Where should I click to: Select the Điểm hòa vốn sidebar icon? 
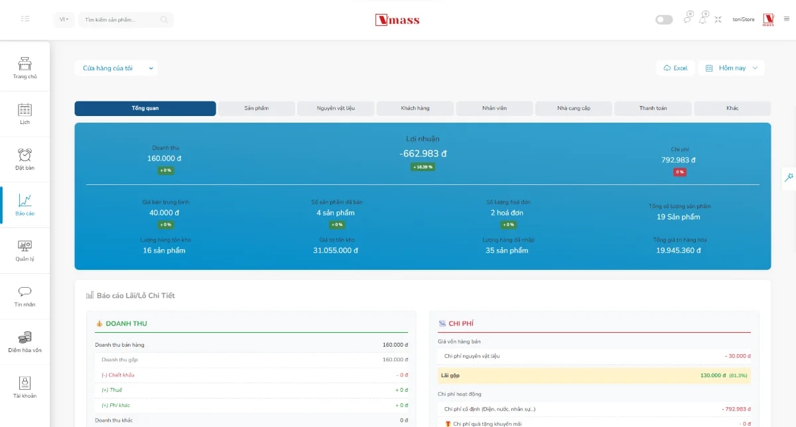tap(25, 341)
